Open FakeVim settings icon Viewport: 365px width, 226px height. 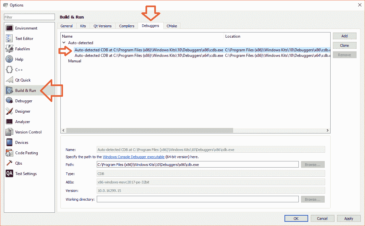point(9,49)
